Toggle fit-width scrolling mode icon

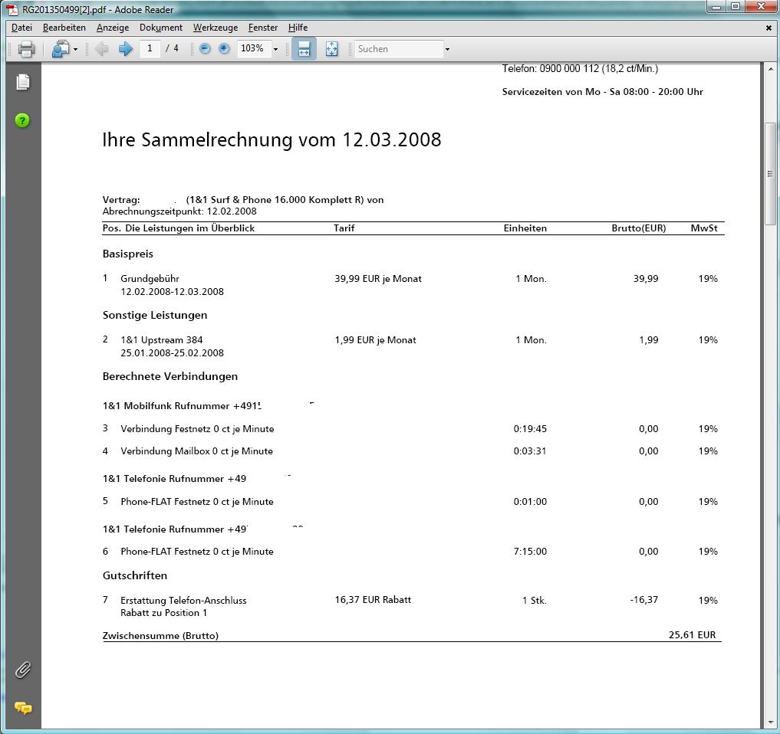tap(304, 49)
